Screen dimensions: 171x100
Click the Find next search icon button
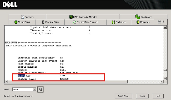(41, 89)
